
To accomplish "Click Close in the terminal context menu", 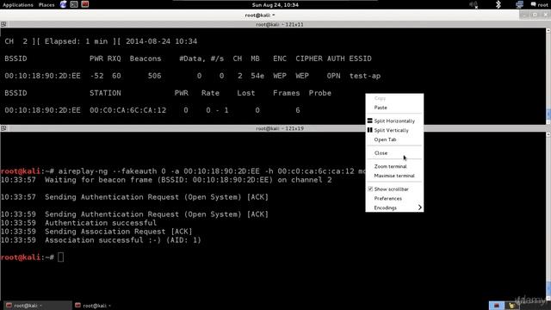I will click(381, 153).
